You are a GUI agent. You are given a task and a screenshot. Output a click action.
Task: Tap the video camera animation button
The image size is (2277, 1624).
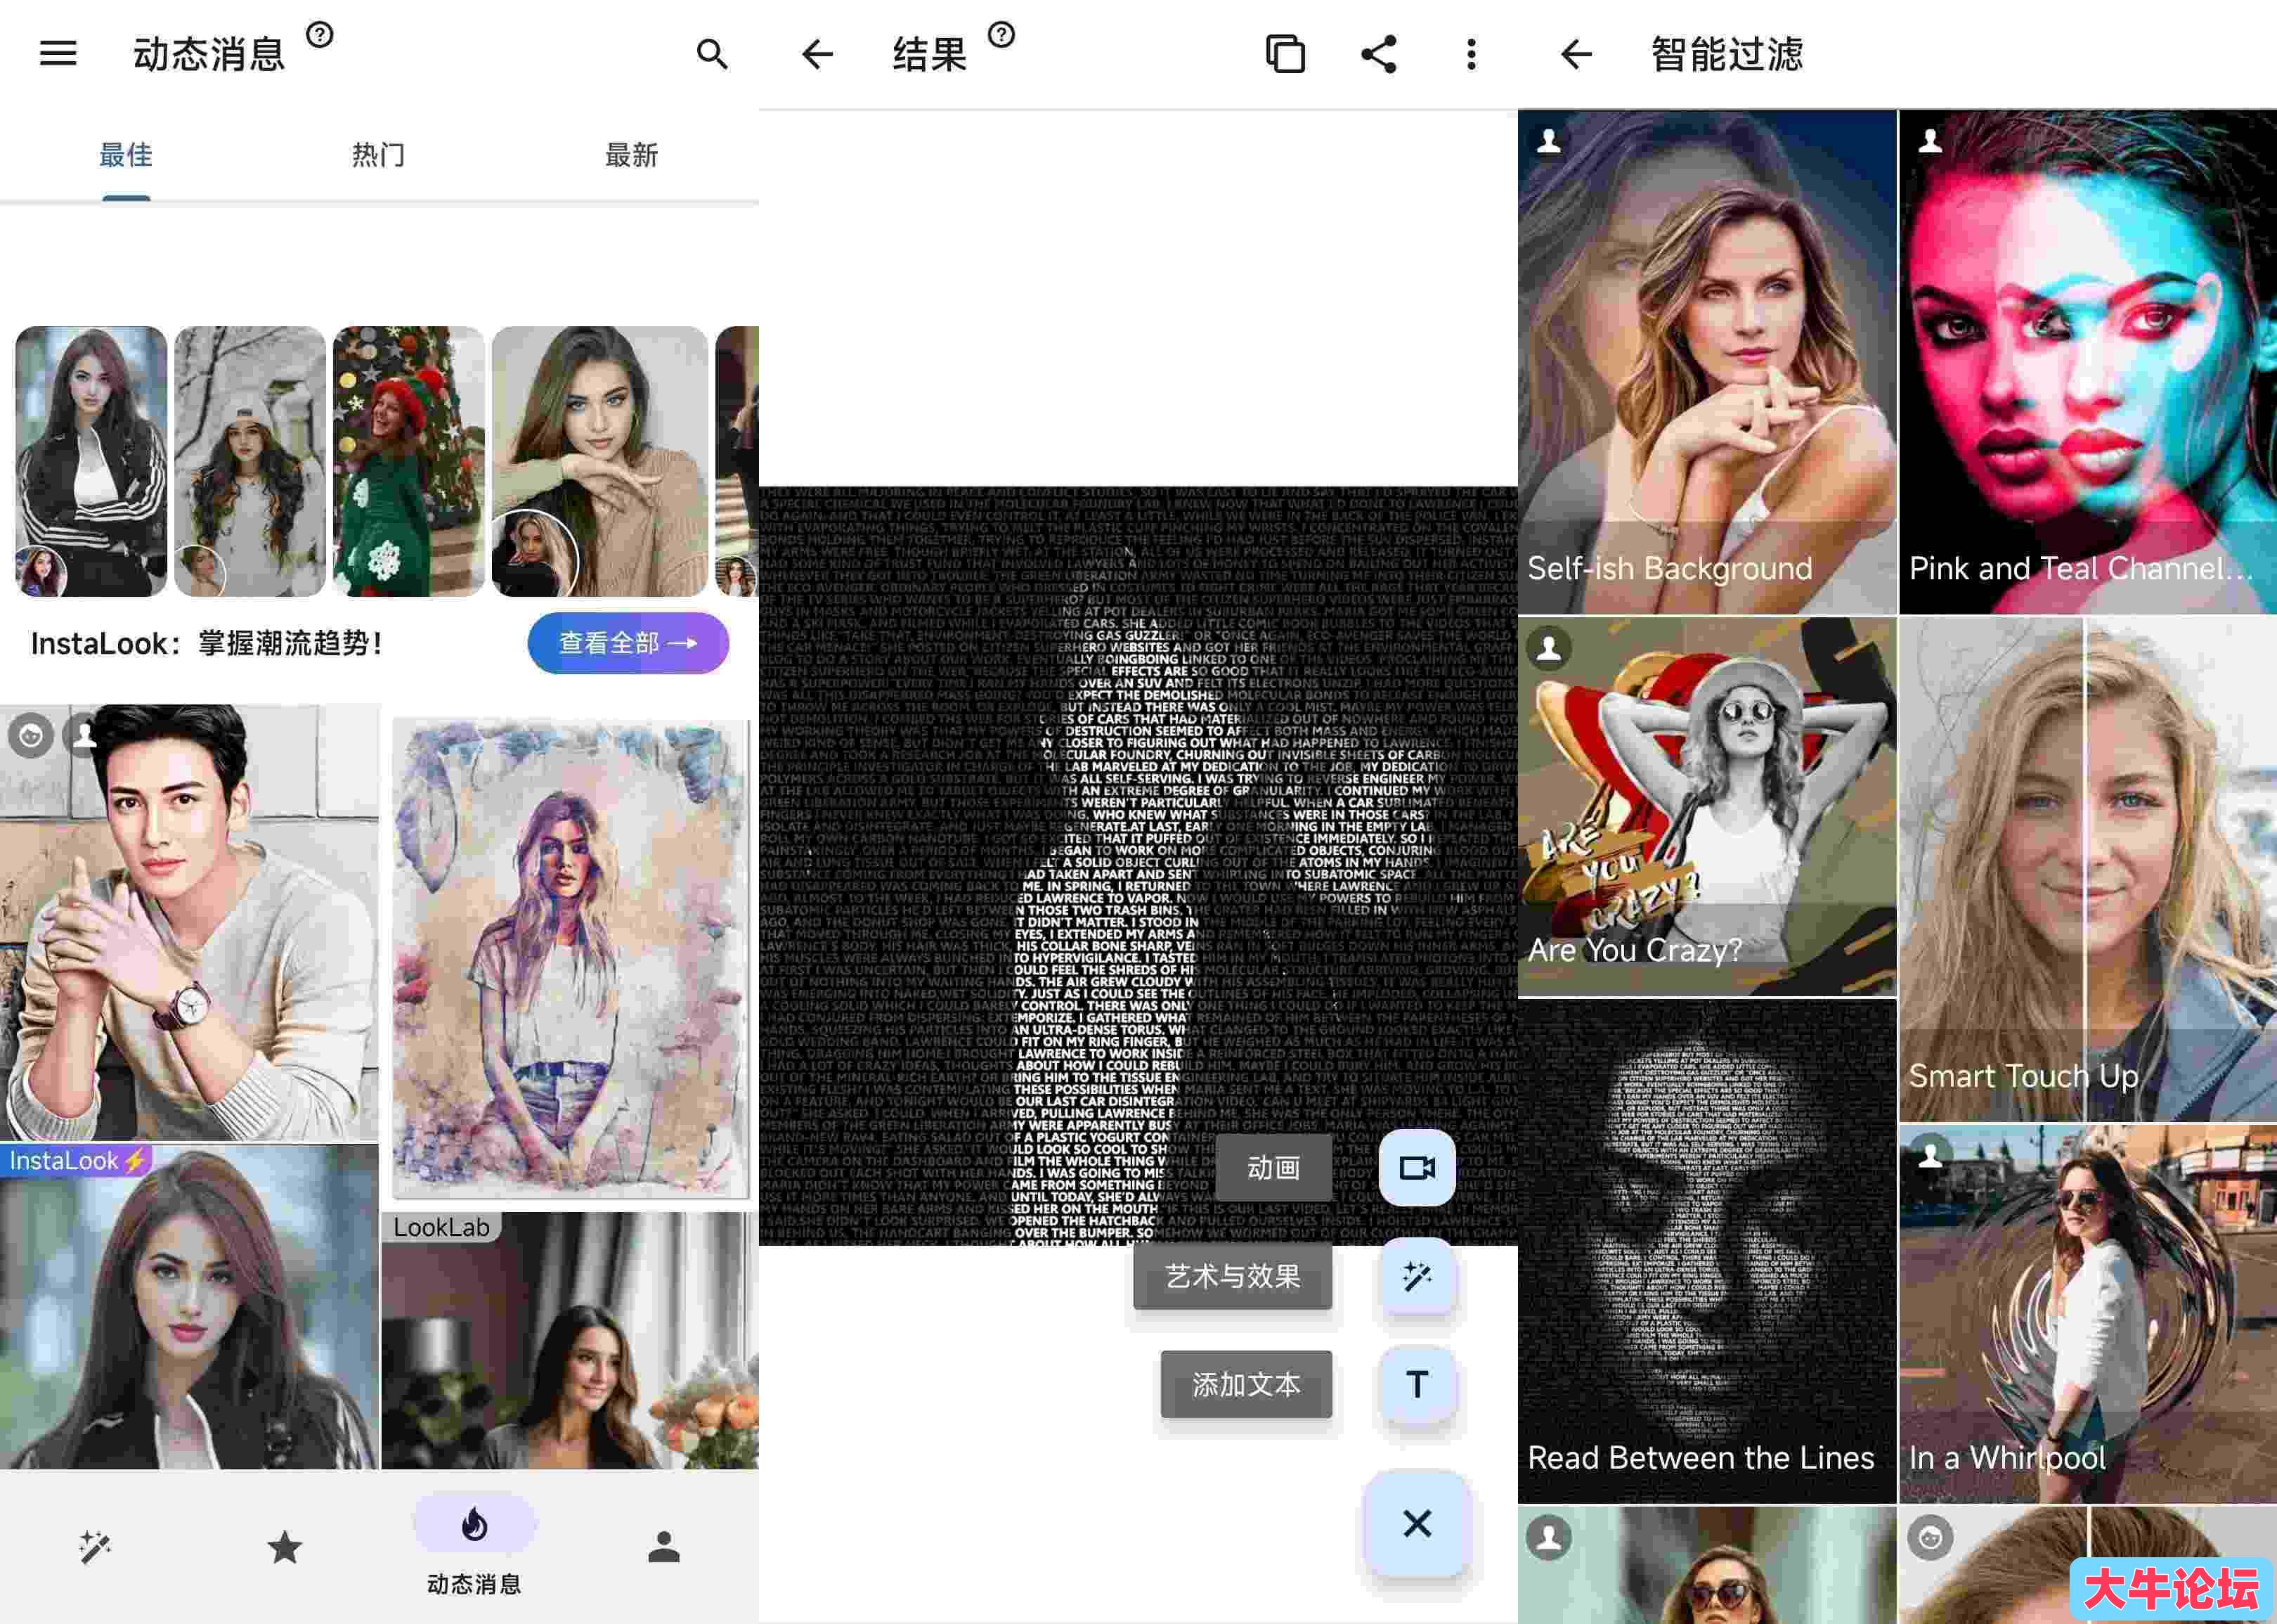click(x=1416, y=1167)
